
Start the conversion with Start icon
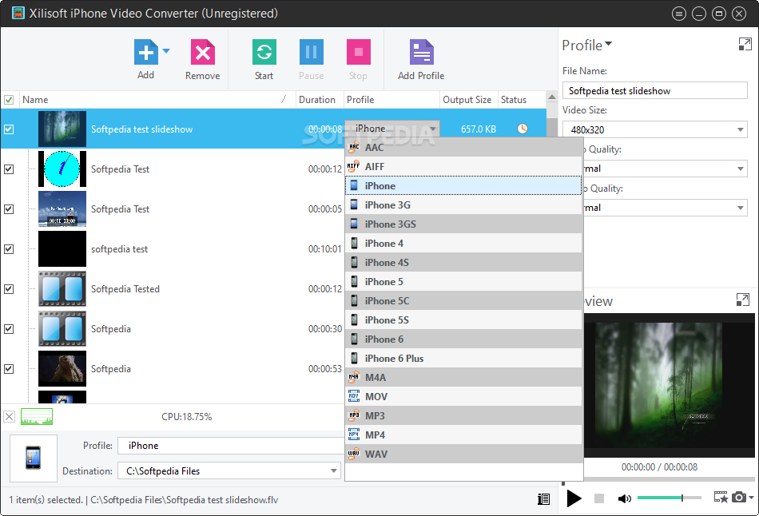tap(264, 52)
